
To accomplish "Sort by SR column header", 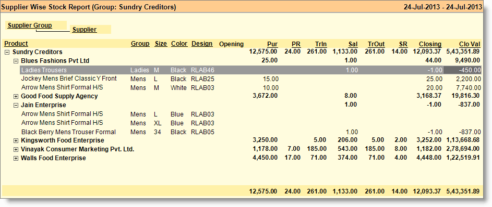I will (403, 44).
